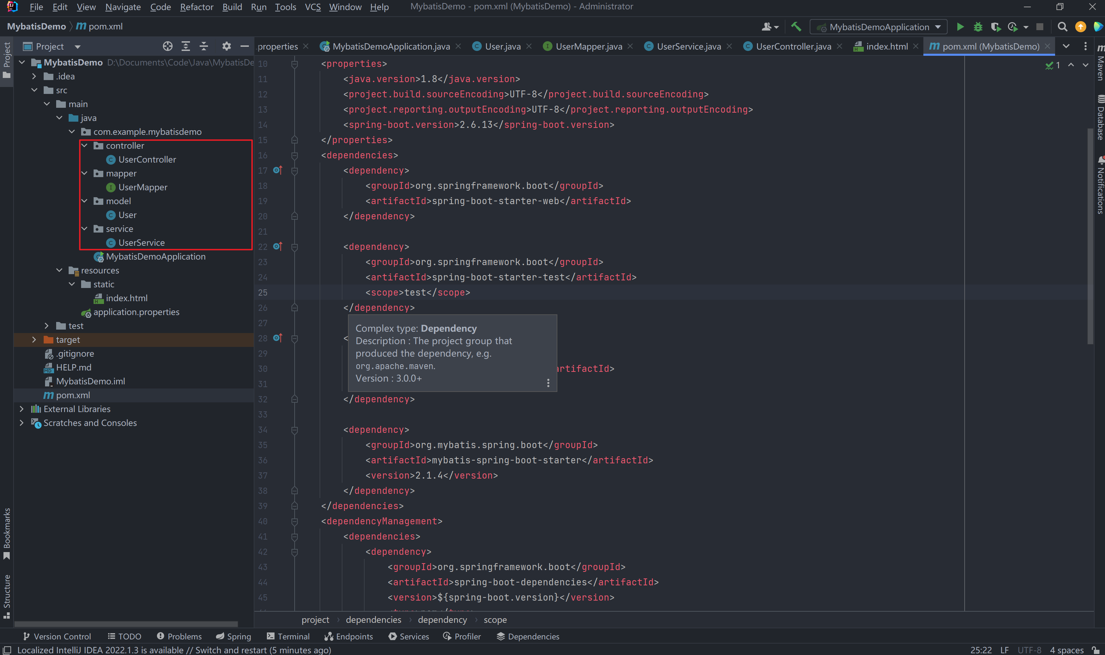1105x655 pixels.
Task: Toggle fold marker at properties line 10
Action: point(295,64)
